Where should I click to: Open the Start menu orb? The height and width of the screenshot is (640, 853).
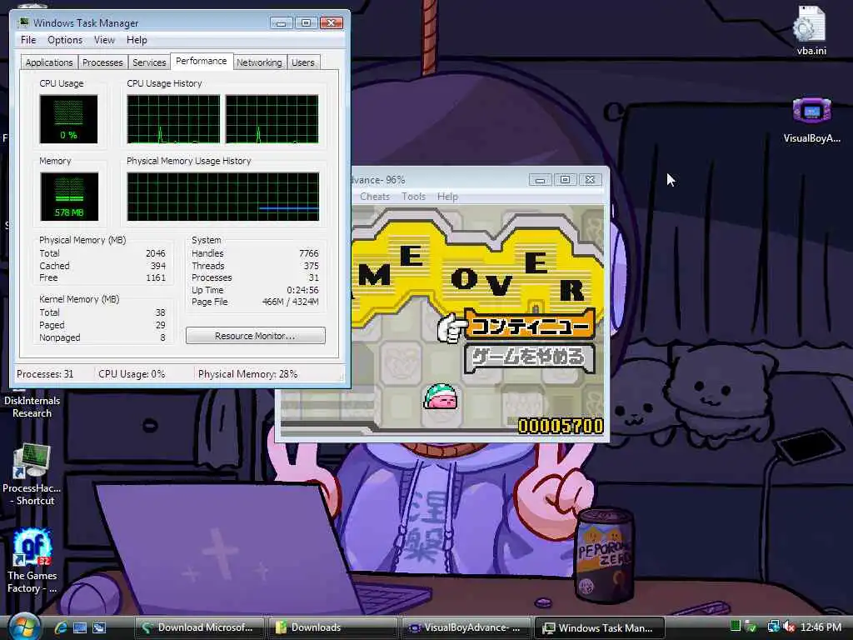click(24, 627)
